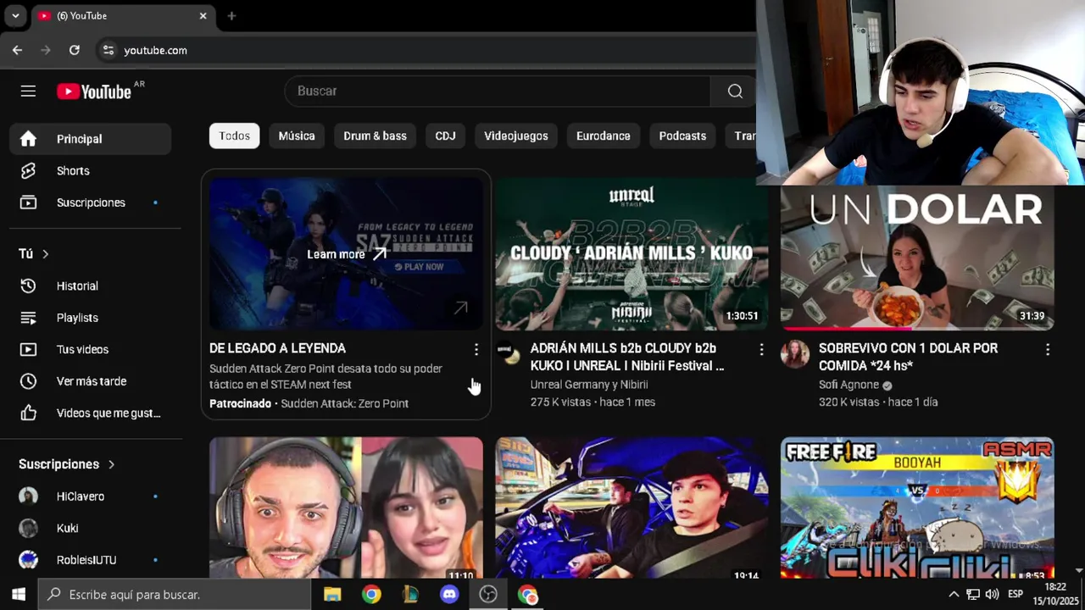Open the UN DOLAR video thumbnail
The height and width of the screenshot is (610, 1085).
(x=917, y=258)
